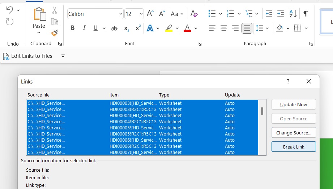Click the Cut scissors icon
The width and height of the screenshot is (333, 189).
(55, 10)
